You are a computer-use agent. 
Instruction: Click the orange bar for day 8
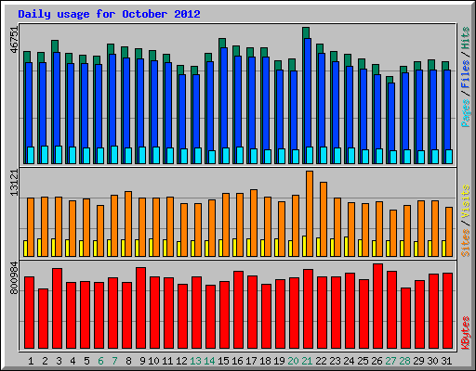pos(128,224)
